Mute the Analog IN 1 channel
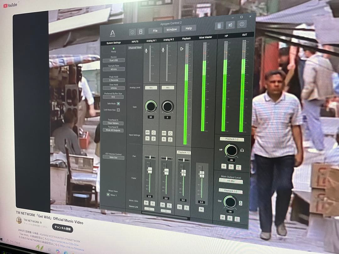This screenshot has width=339, height=254. pyautogui.click(x=146, y=203)
